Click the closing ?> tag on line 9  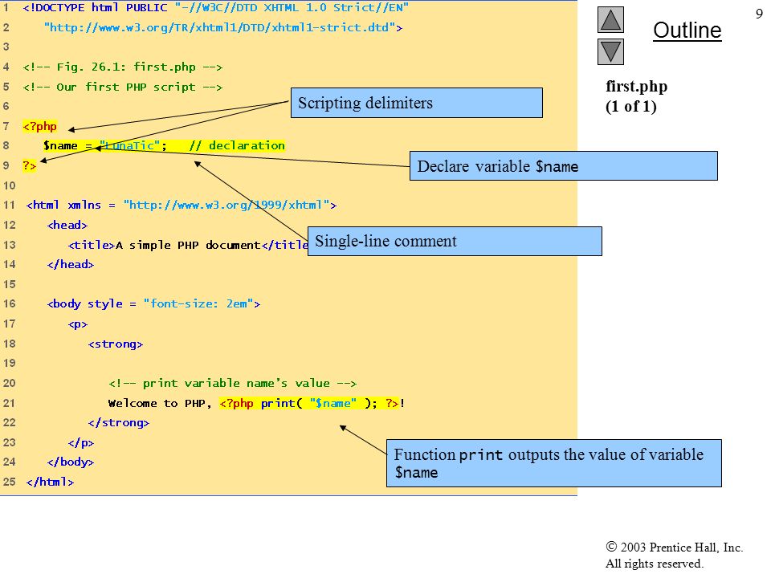(x=30, y=165)
